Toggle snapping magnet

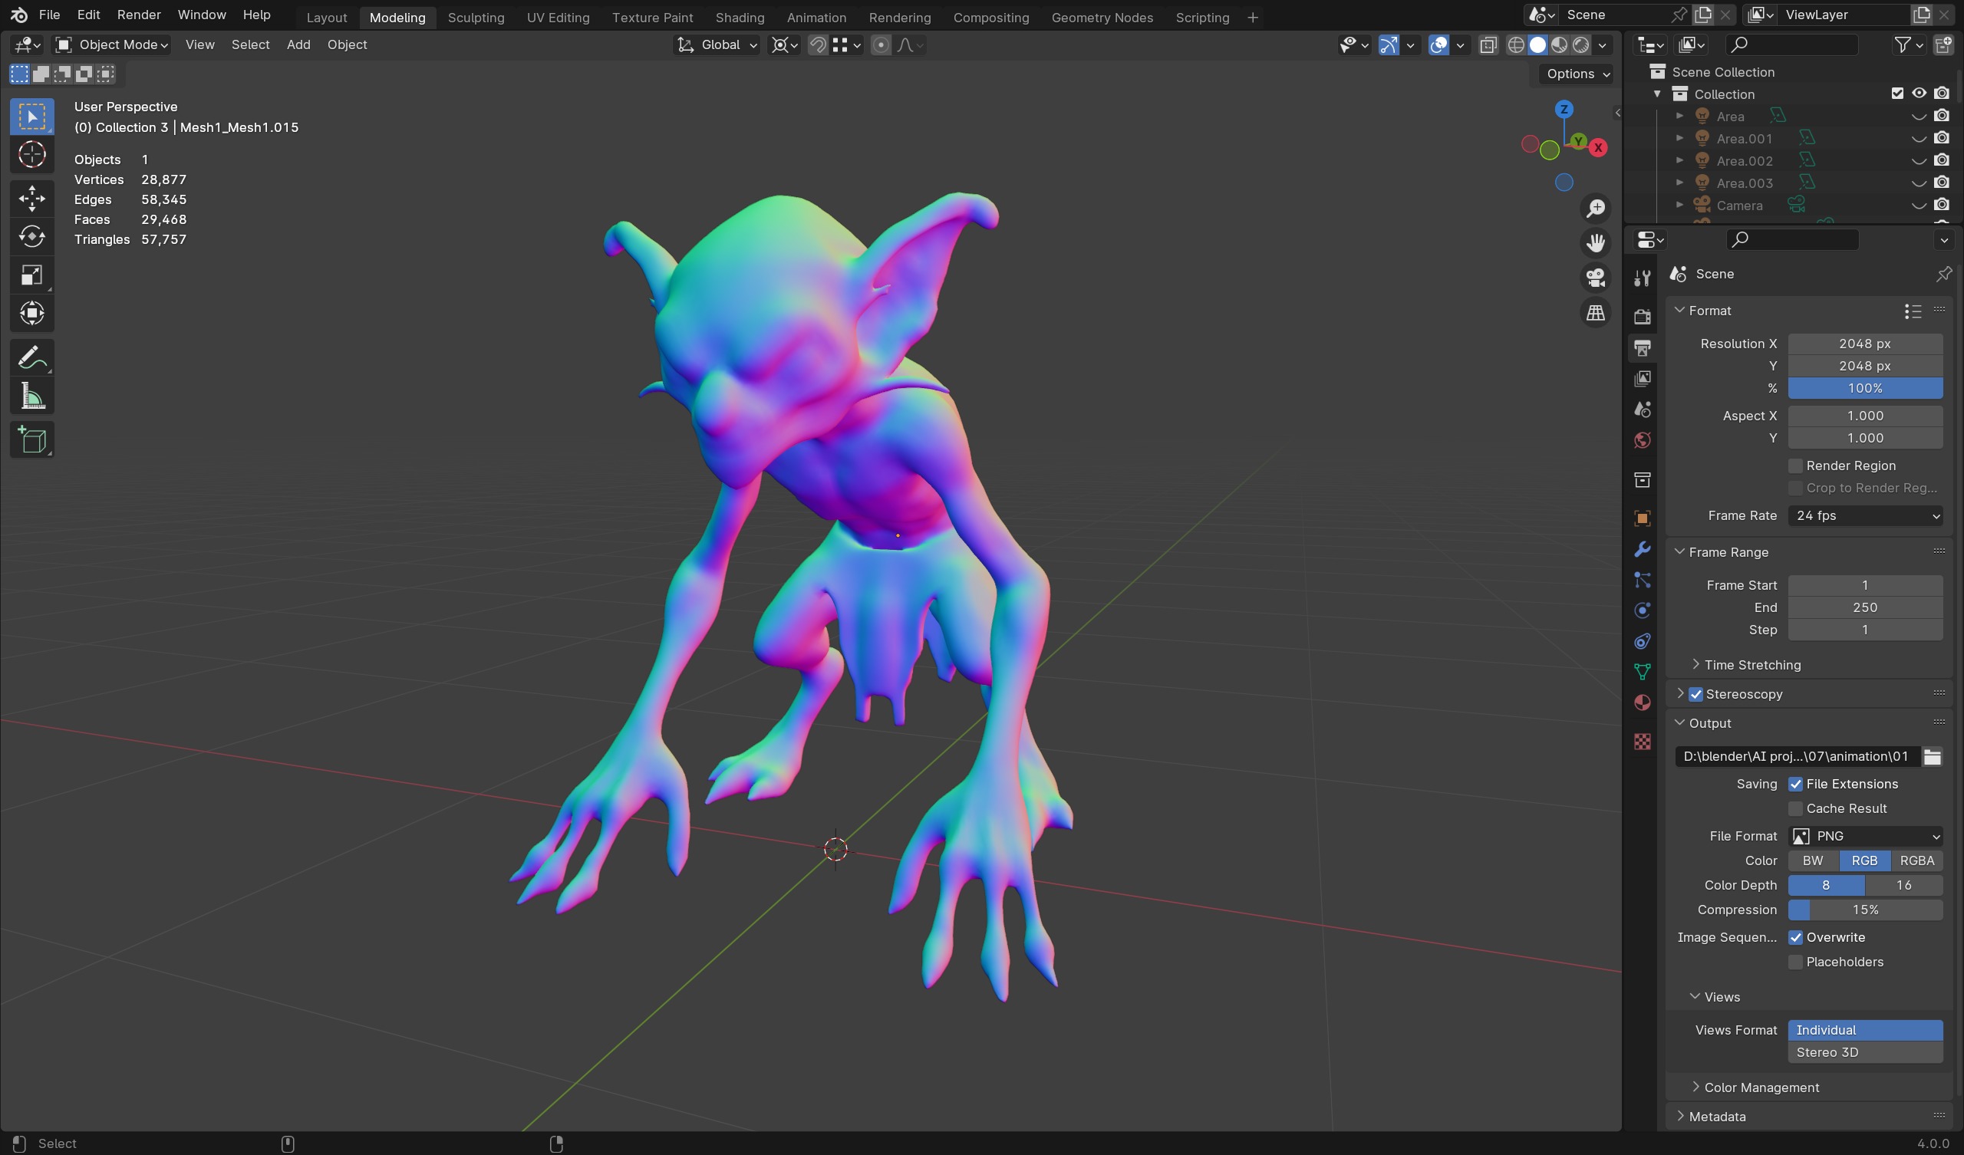[818, 44]
